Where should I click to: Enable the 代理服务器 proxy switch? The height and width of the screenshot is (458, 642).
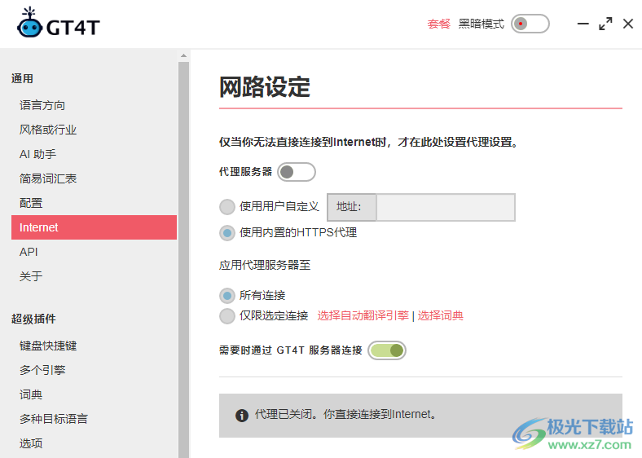297,172
